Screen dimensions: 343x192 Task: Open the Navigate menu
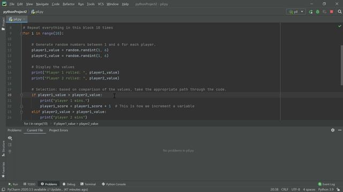[42, 4]
